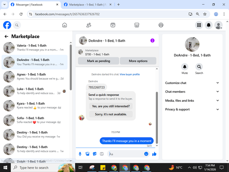Click More options button
The width and height of the screenshot is (229, 172).
138,61
